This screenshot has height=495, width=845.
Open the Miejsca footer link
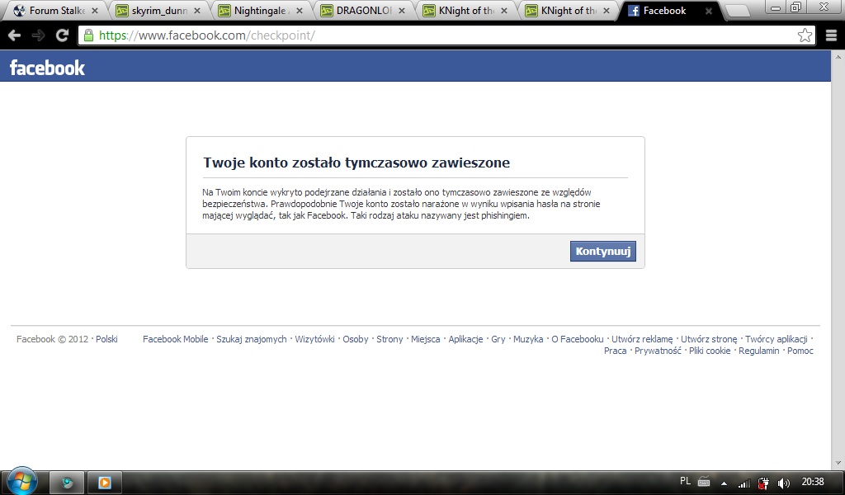(x=426, y=339)
